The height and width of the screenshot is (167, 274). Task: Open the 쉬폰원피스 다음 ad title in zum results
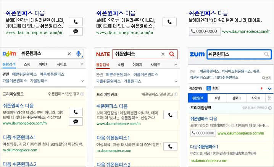tap(203, 119)
